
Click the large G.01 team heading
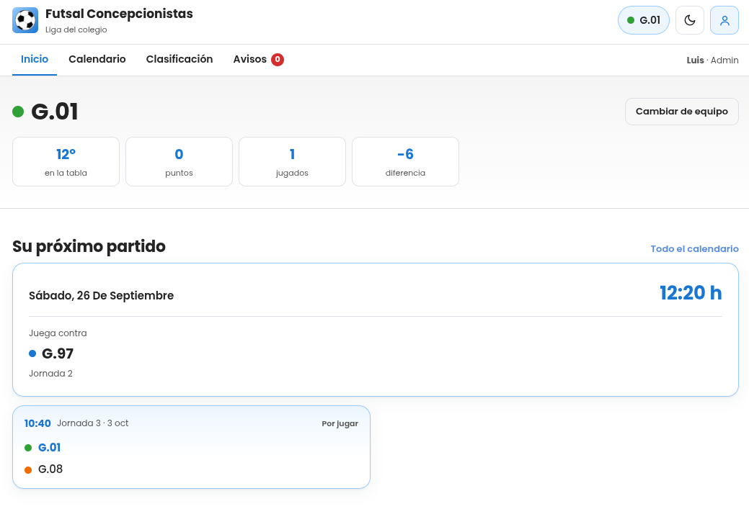pyautogui.click(x=55, y=112)
